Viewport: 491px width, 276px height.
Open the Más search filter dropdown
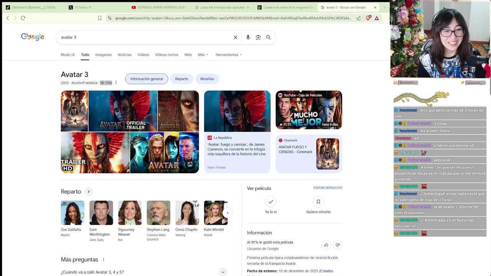[x=203, y=55]
